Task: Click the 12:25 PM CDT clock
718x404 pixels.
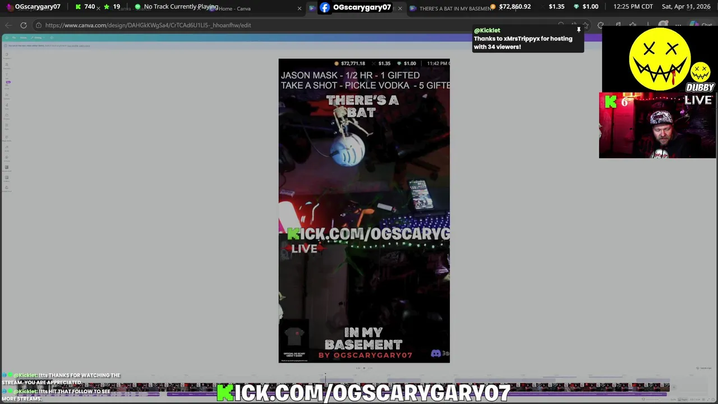Action: click(633, 7)
